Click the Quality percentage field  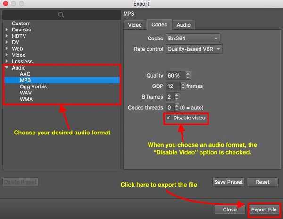coord(175,76)
